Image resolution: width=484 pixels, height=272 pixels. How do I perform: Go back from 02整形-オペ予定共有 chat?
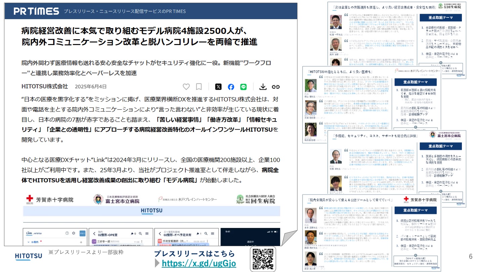point(160,233)
